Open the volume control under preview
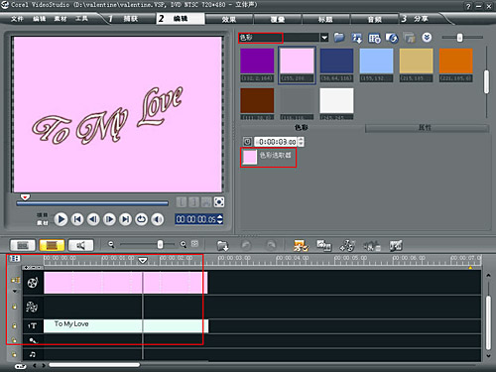The width and height of the screenshot is (496, 372). click(158, 219)
